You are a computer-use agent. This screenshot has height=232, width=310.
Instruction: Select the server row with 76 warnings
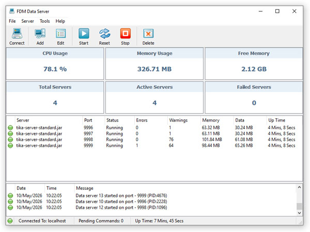click(154, 140)
